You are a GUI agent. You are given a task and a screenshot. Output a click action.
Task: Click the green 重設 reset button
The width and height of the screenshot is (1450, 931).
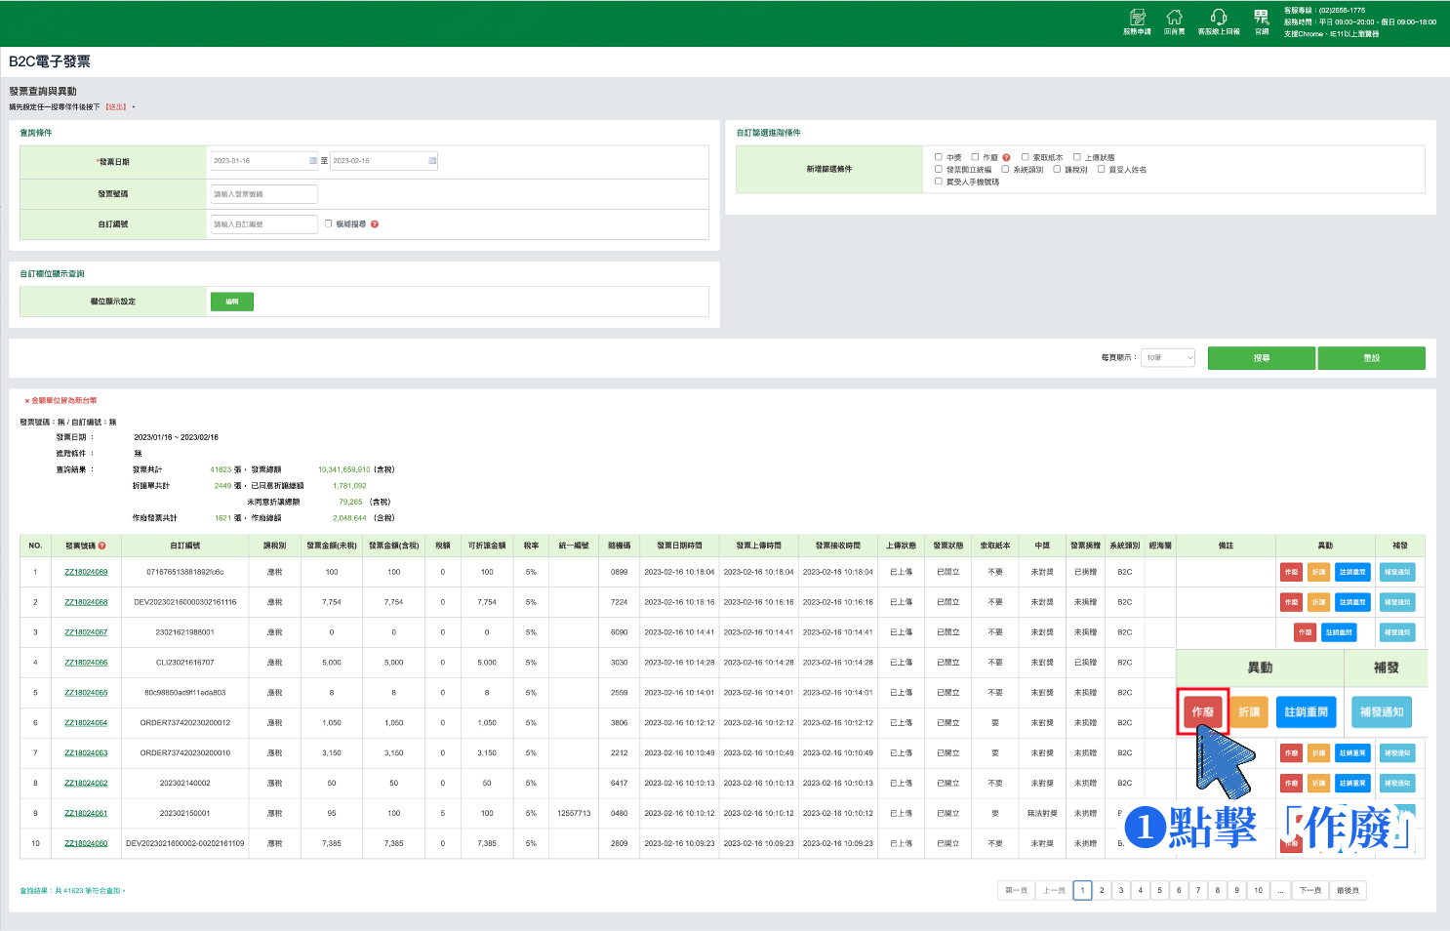tap(1371, 358)
